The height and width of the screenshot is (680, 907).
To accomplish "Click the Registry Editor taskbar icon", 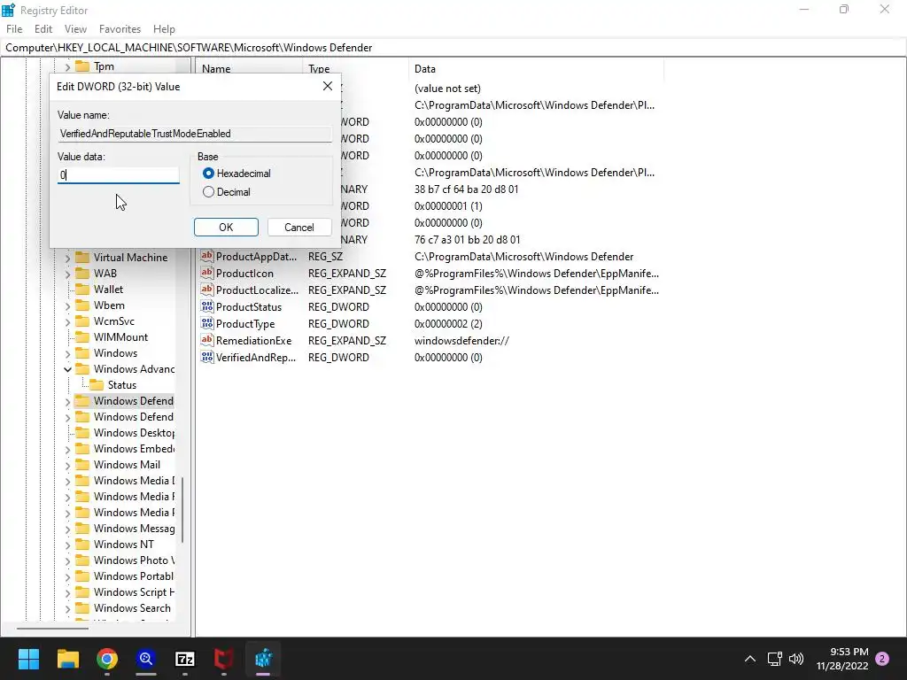I will pos(263,659).
